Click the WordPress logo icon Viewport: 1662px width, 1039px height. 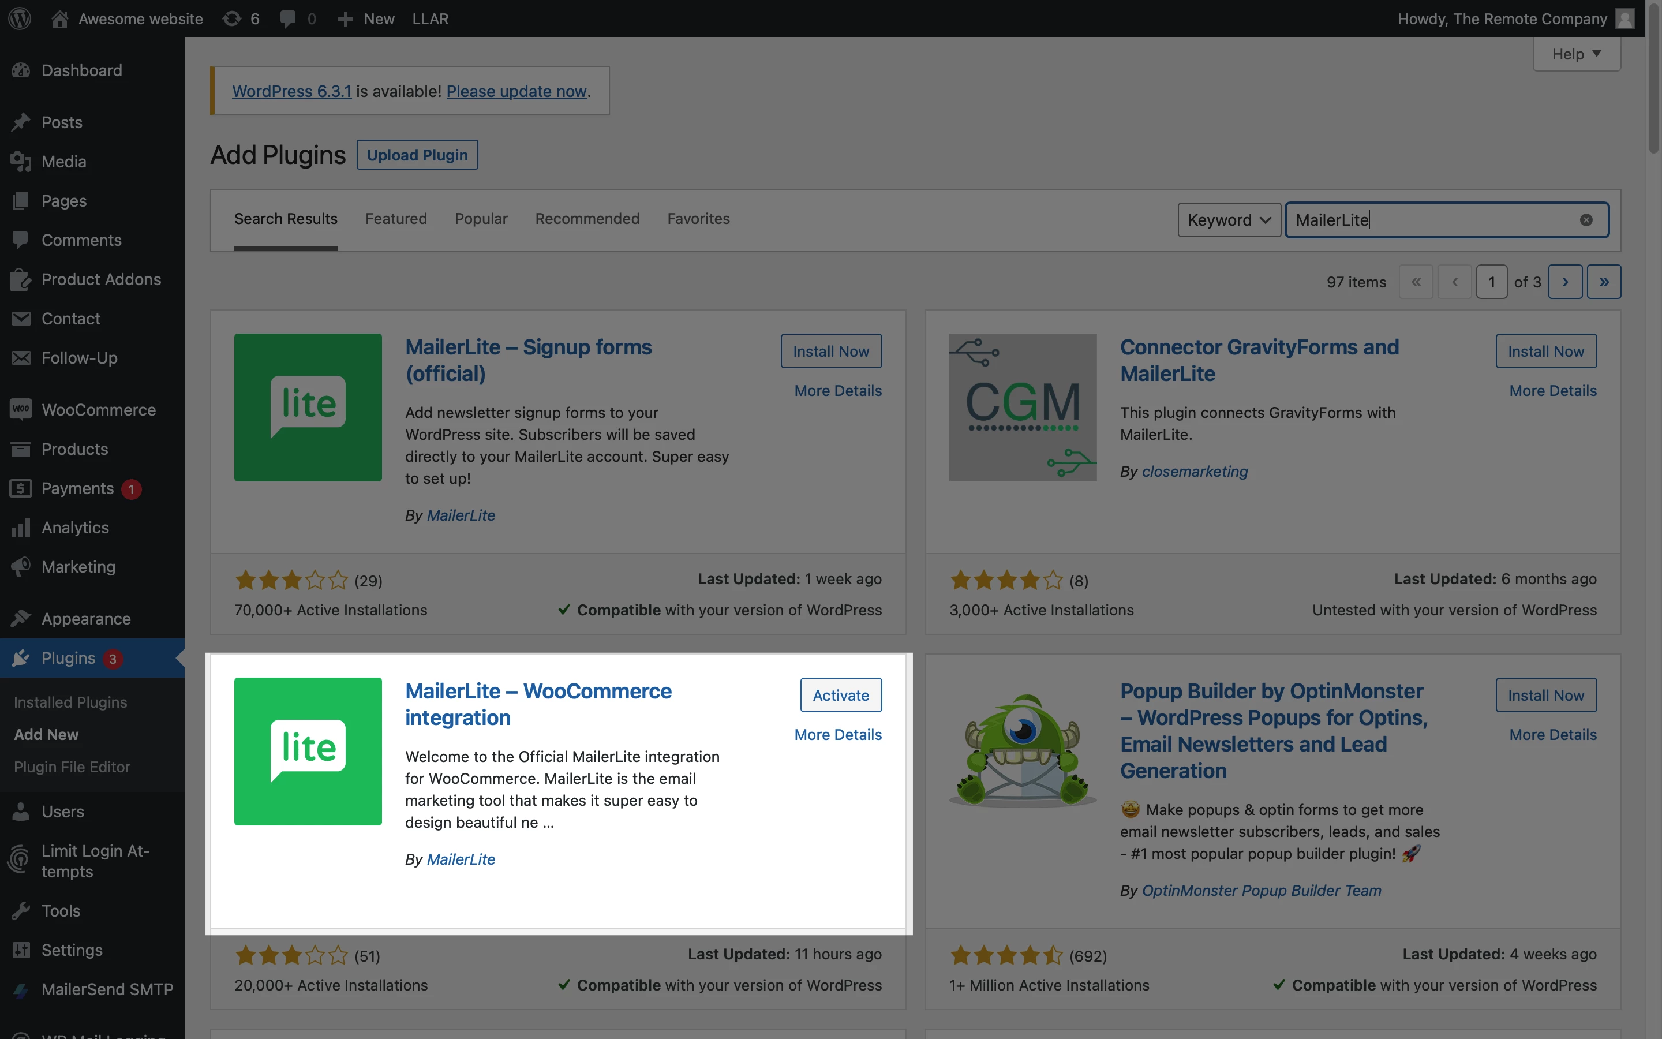pyautogui.click(x=20, y=18)
